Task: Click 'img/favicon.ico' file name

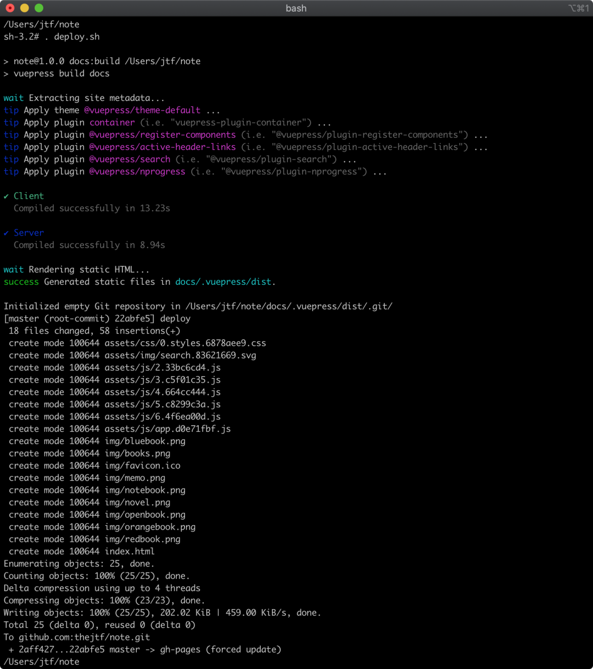Action: click(143, 465)
